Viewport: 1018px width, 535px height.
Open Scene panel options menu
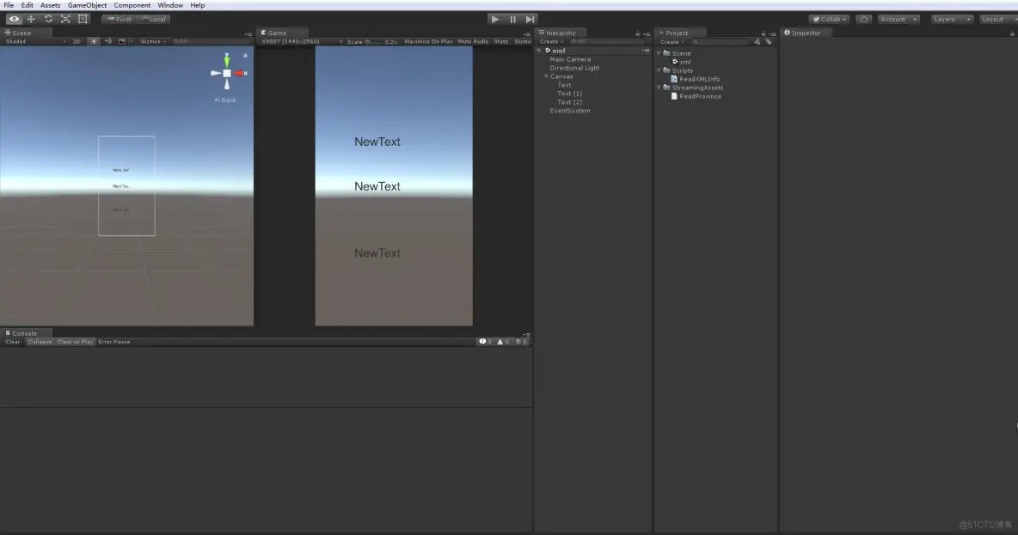pos(248,33)
